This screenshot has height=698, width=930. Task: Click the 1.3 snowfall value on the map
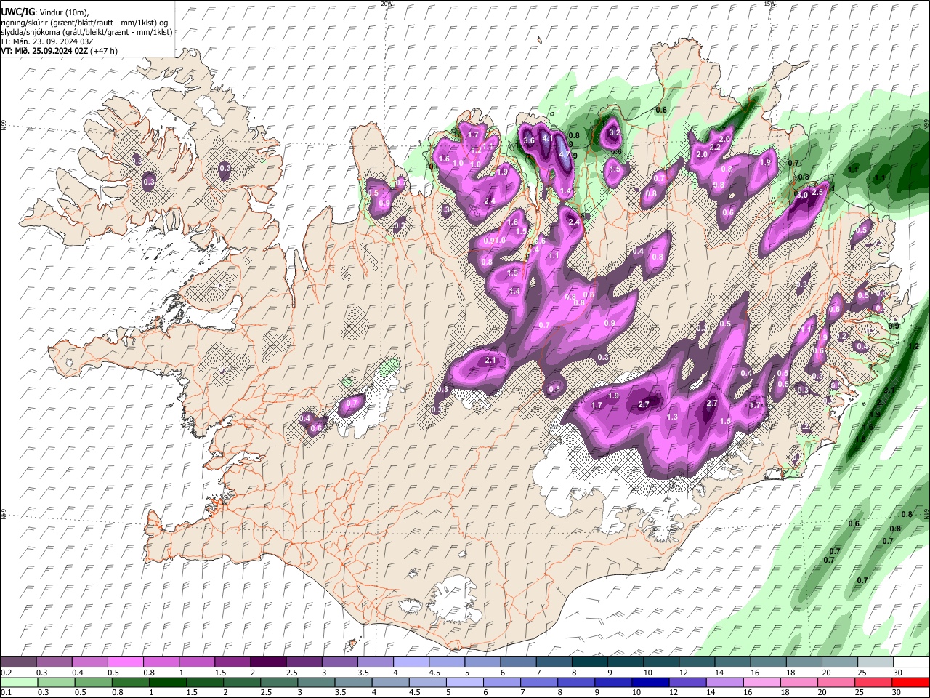[673, 417]
